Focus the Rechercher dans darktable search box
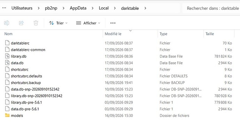 (211, 8)
